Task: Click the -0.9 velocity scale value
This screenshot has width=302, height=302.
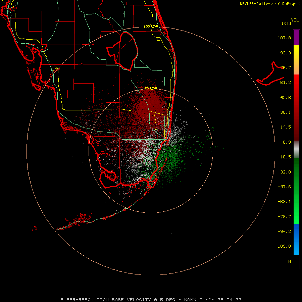Action: coord(286,142)
